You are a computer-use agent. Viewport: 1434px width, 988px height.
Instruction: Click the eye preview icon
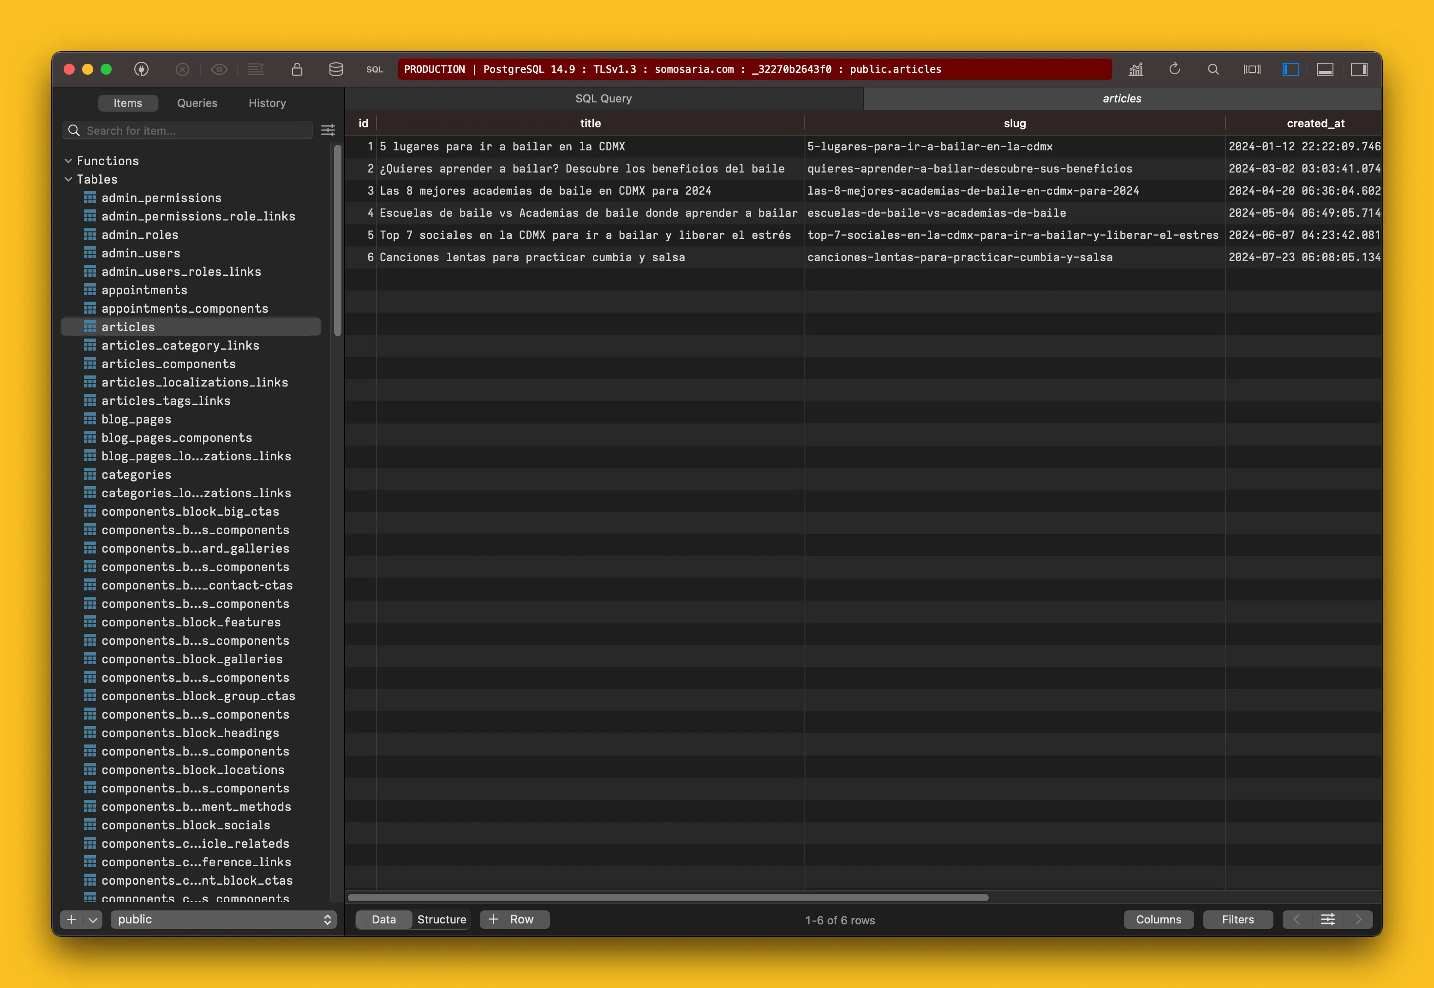219,69
